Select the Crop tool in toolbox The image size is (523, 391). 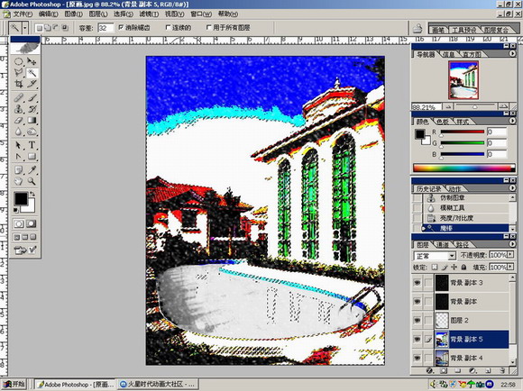[18, 84]
